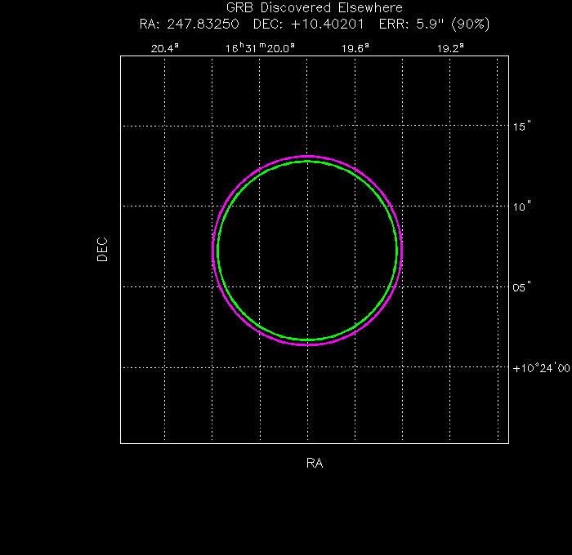Viewport: 572px width, 555px height.
Task: Select the RA: 247.83250 coordinate value
Action: pos(190,24)
